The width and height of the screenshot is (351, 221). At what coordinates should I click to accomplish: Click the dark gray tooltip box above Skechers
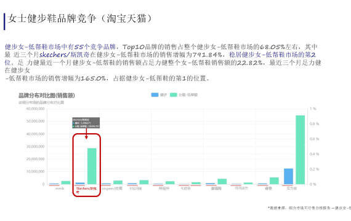pyautogui.click(x=86, y=123)
